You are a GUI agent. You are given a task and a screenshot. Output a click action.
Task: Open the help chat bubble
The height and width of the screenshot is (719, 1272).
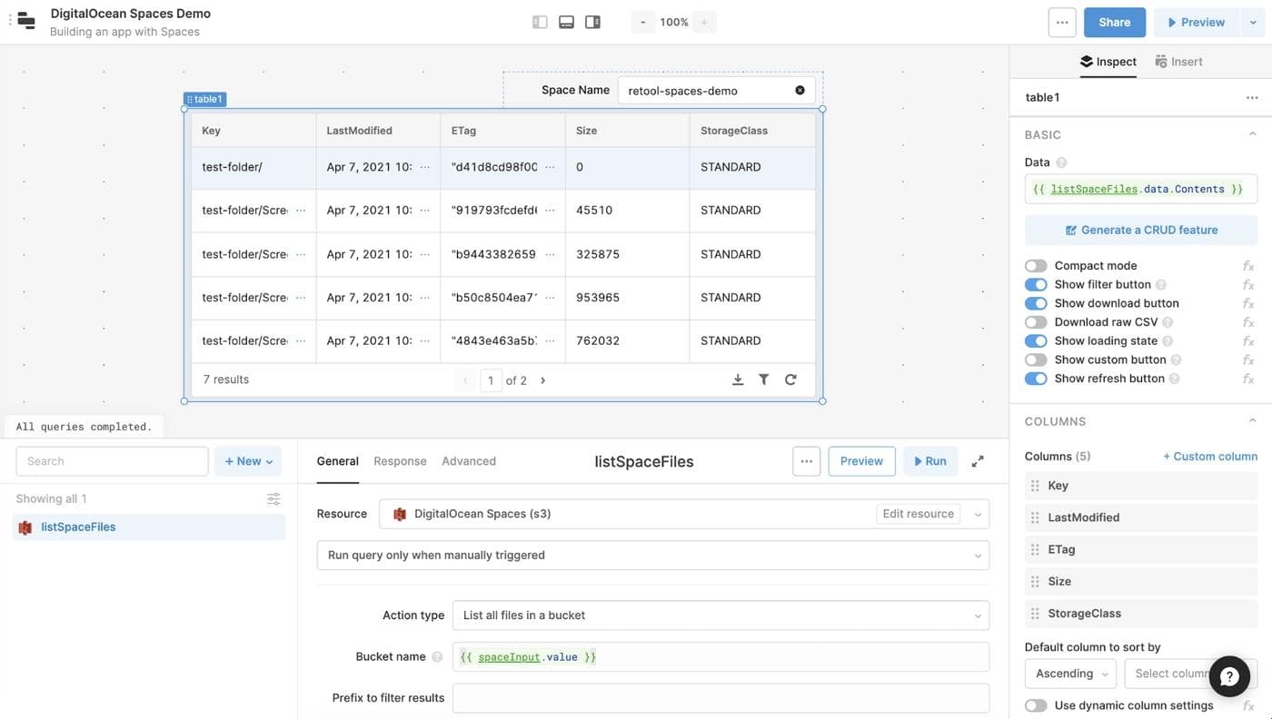tap(1229, 676)
